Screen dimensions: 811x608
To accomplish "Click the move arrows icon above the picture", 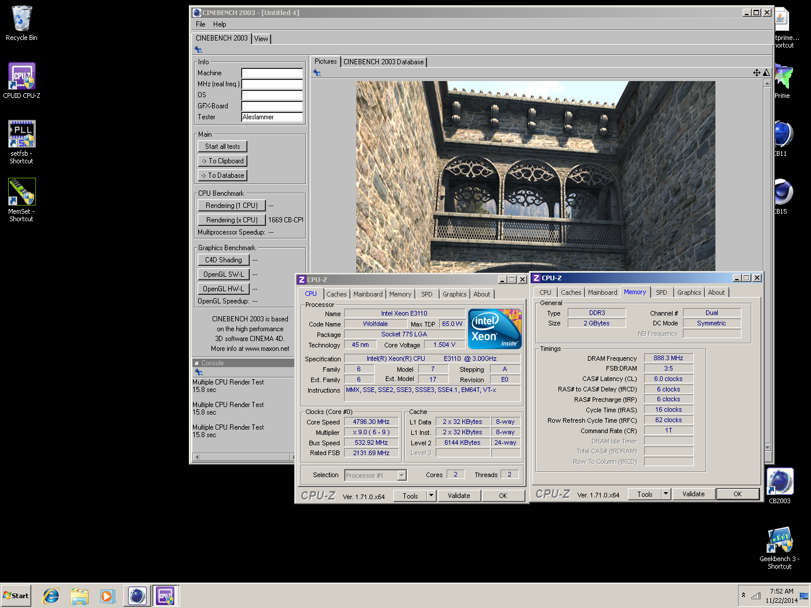I will tap(757, 73).
